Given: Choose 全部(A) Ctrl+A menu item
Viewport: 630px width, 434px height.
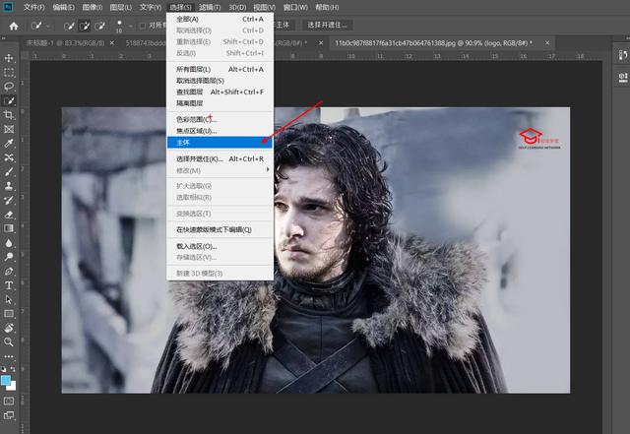Looking at the screenshot, I should pyautogui.click(x=220, y=19).
